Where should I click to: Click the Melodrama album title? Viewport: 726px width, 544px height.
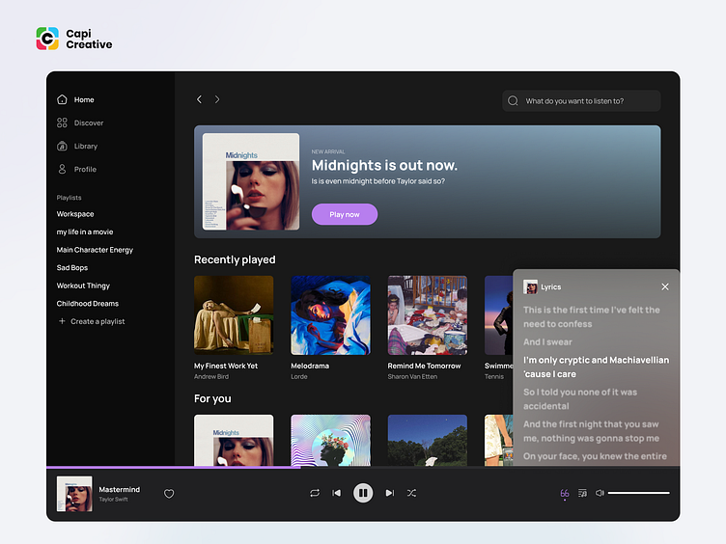tap(310, 366)
